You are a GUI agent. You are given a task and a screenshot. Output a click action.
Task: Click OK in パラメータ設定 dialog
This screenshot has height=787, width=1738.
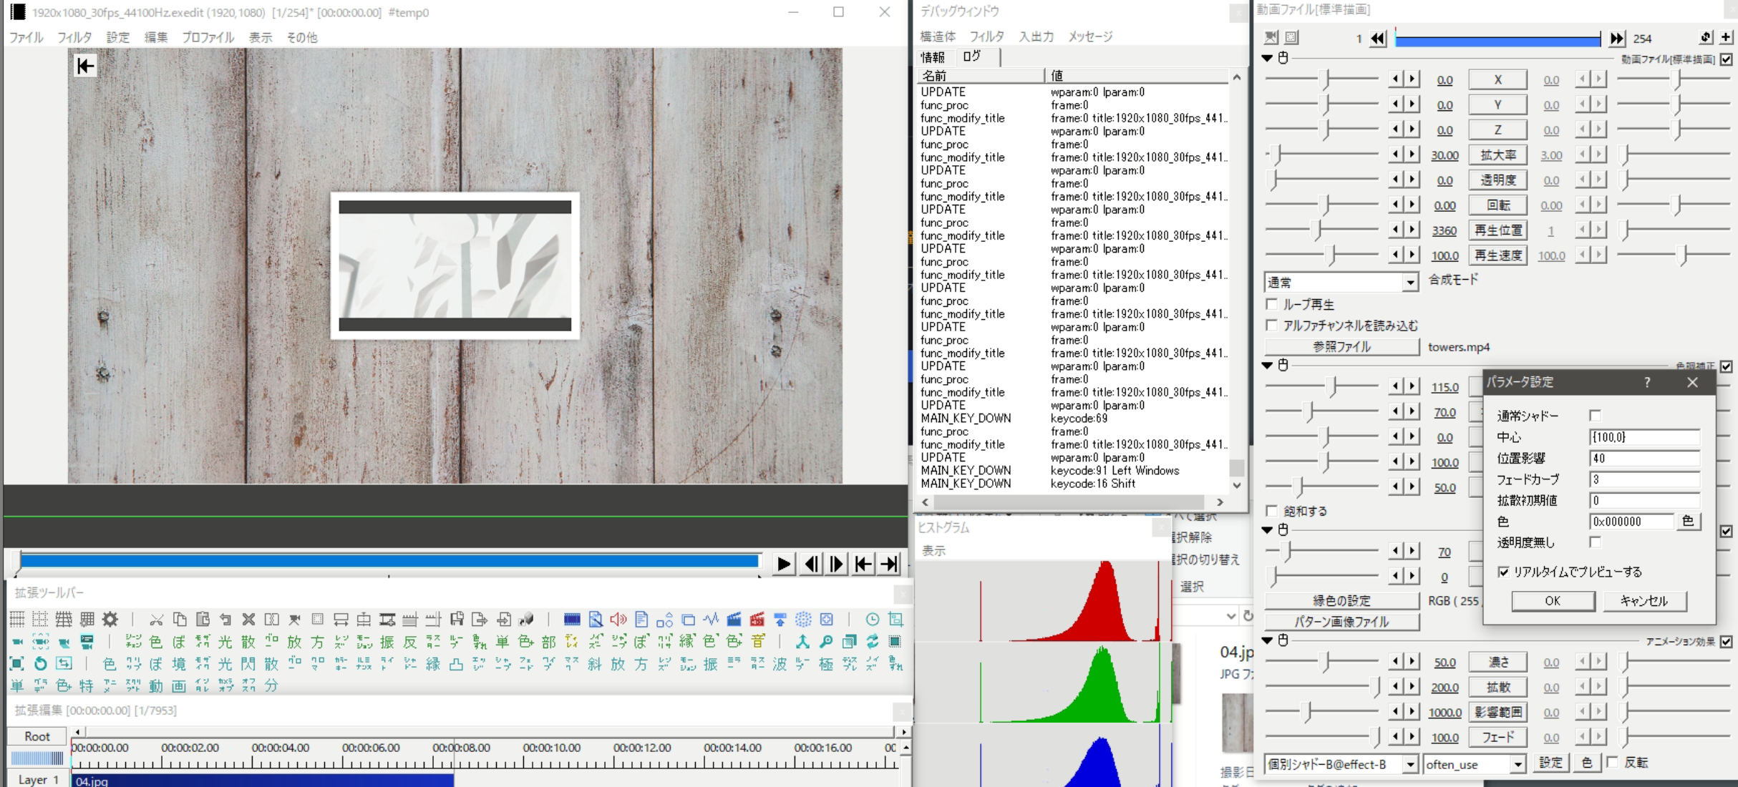pyautogui.click(x=1553, y=601)
